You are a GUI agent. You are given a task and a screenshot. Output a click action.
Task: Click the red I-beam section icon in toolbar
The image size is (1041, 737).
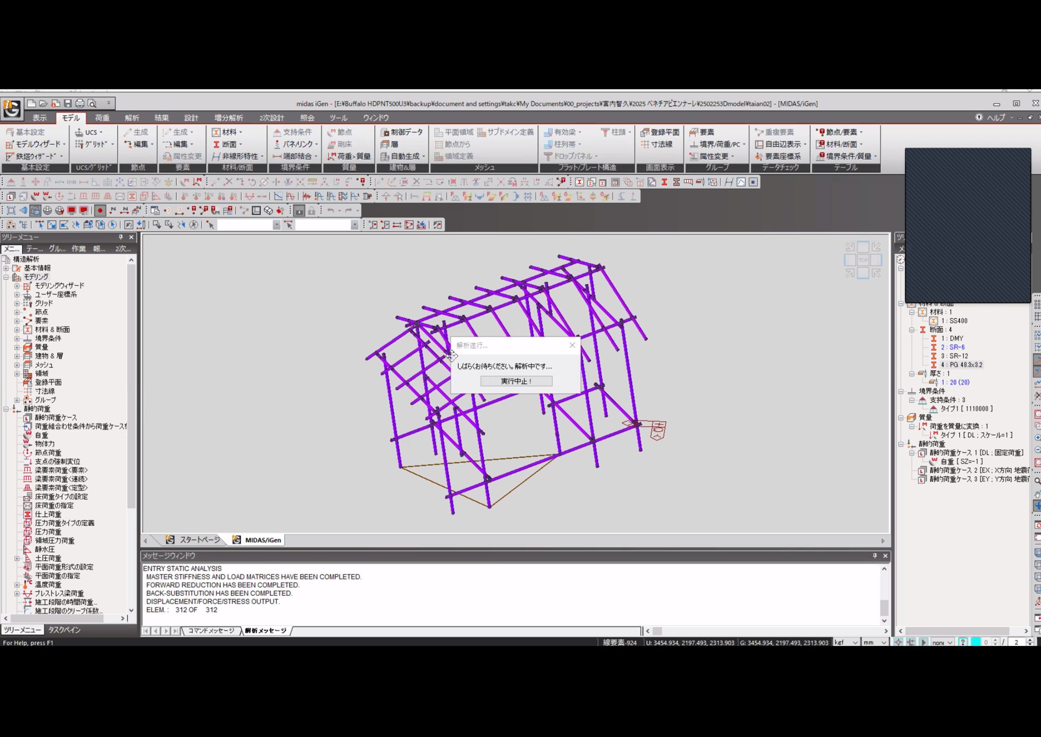pos(664,182)
